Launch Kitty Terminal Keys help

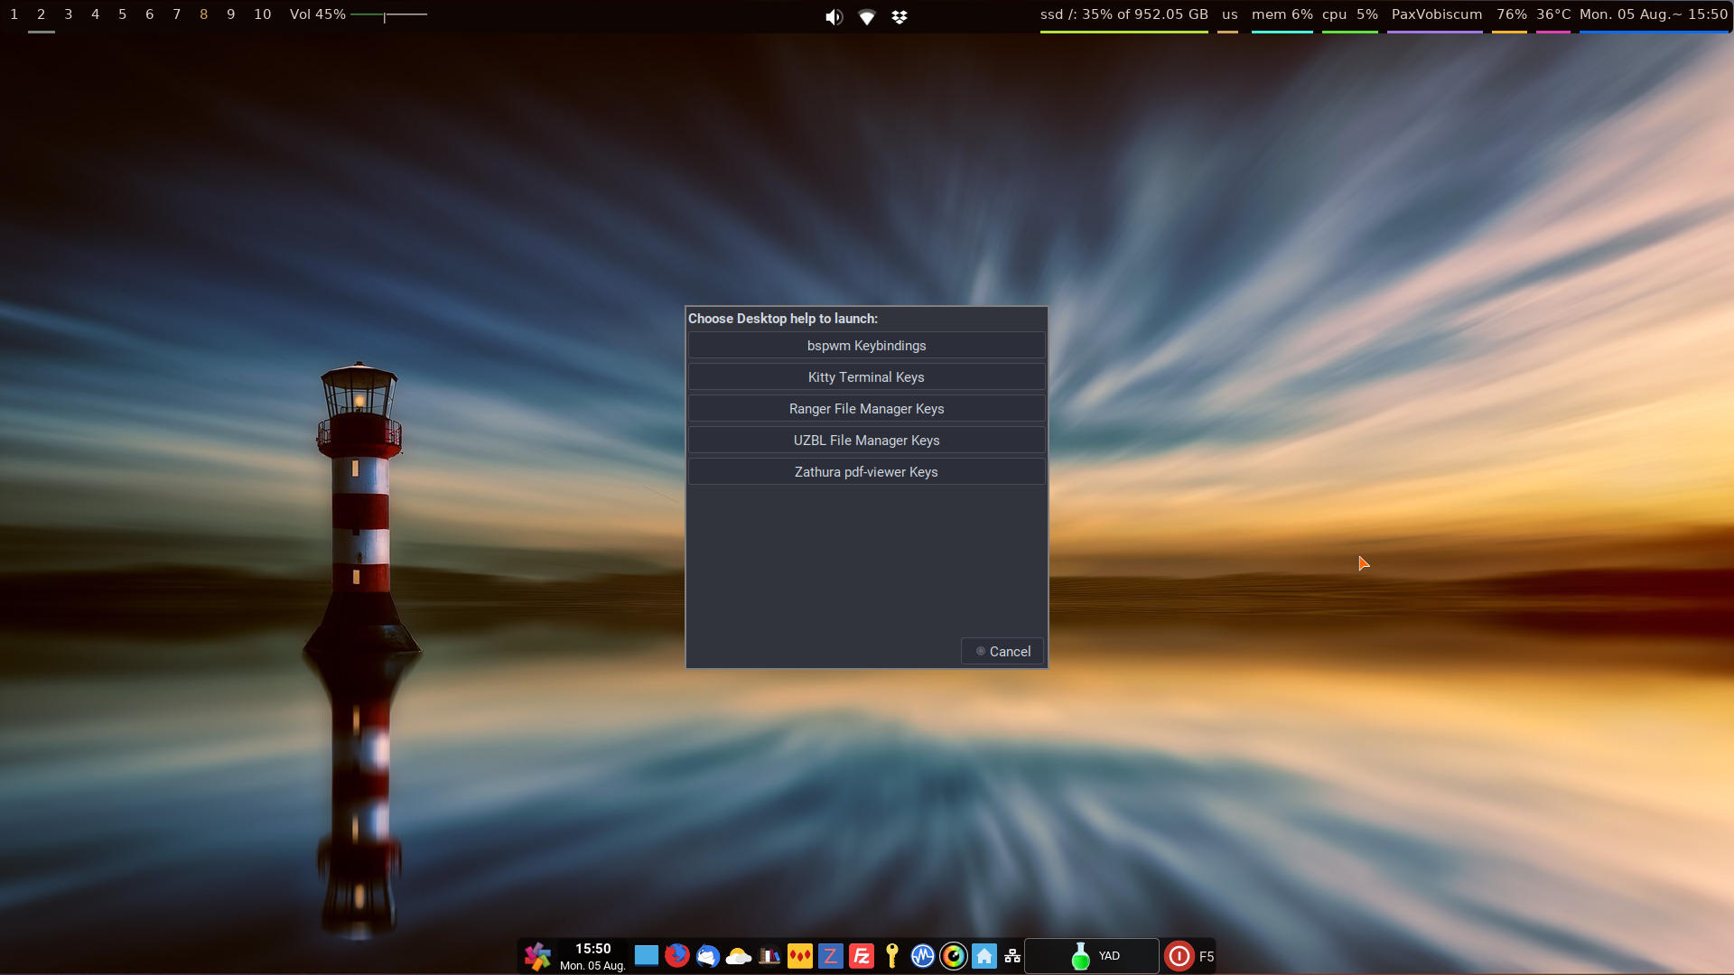coord(867,377)
